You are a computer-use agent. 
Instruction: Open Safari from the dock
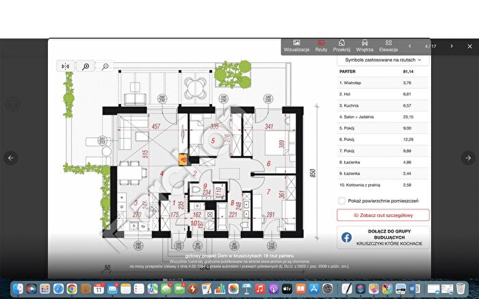click(x=58, y=288)
